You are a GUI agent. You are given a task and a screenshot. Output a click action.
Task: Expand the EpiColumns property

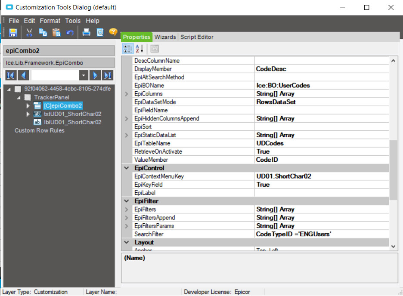pos(127,94)
